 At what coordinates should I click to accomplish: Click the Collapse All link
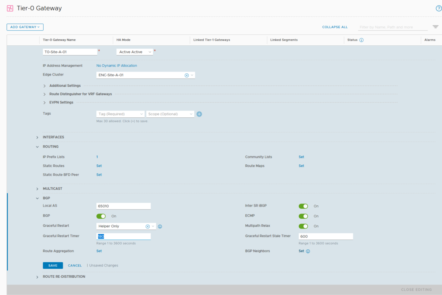pyautogui.click(x=335, y=27)
